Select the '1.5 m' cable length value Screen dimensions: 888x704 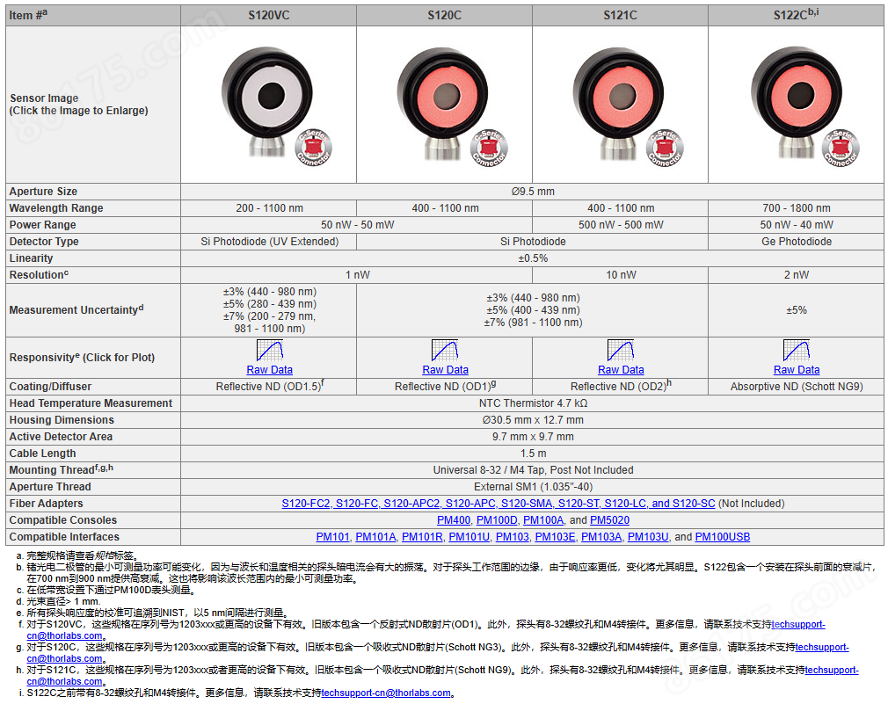(532, 454)
